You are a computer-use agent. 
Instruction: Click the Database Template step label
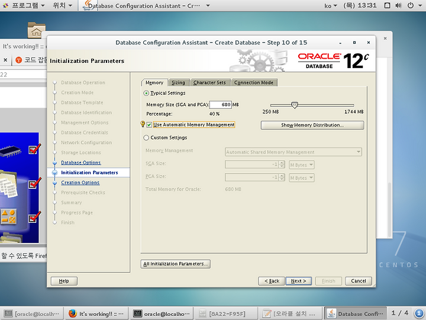click(82, 103)
